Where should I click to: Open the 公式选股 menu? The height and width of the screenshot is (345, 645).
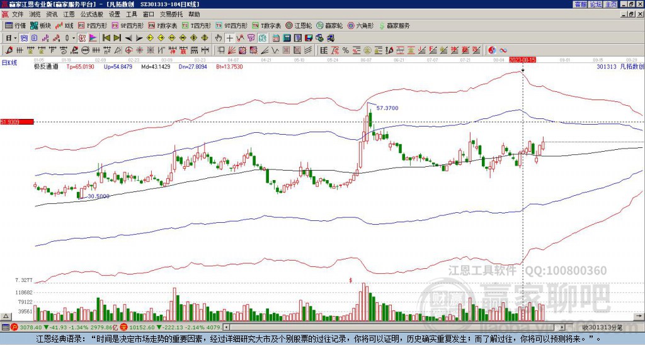coord(92,14)
